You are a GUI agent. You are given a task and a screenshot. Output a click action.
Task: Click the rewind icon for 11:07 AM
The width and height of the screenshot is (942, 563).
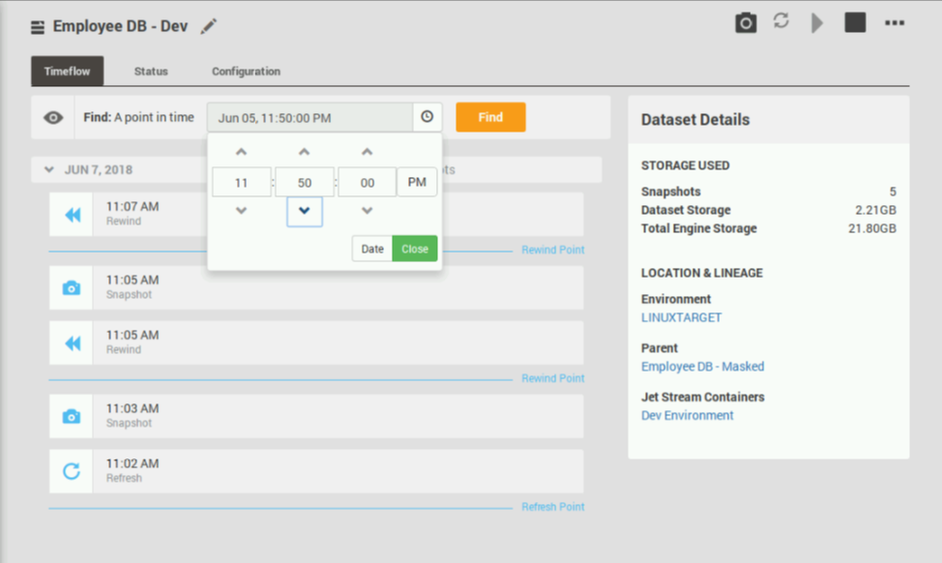[72, 215]
